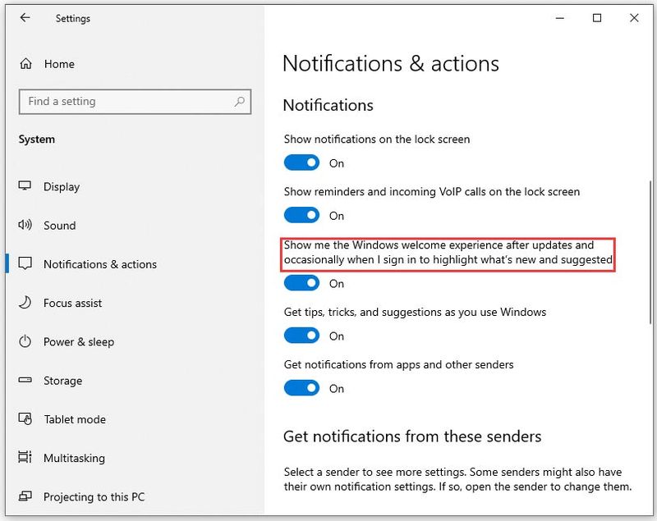
Task: Click the Storage drive icon
Action: 25,380
